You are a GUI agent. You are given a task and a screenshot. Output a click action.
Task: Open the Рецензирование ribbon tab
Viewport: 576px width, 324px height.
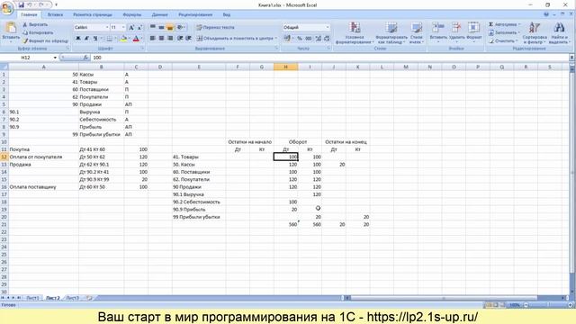195,14
